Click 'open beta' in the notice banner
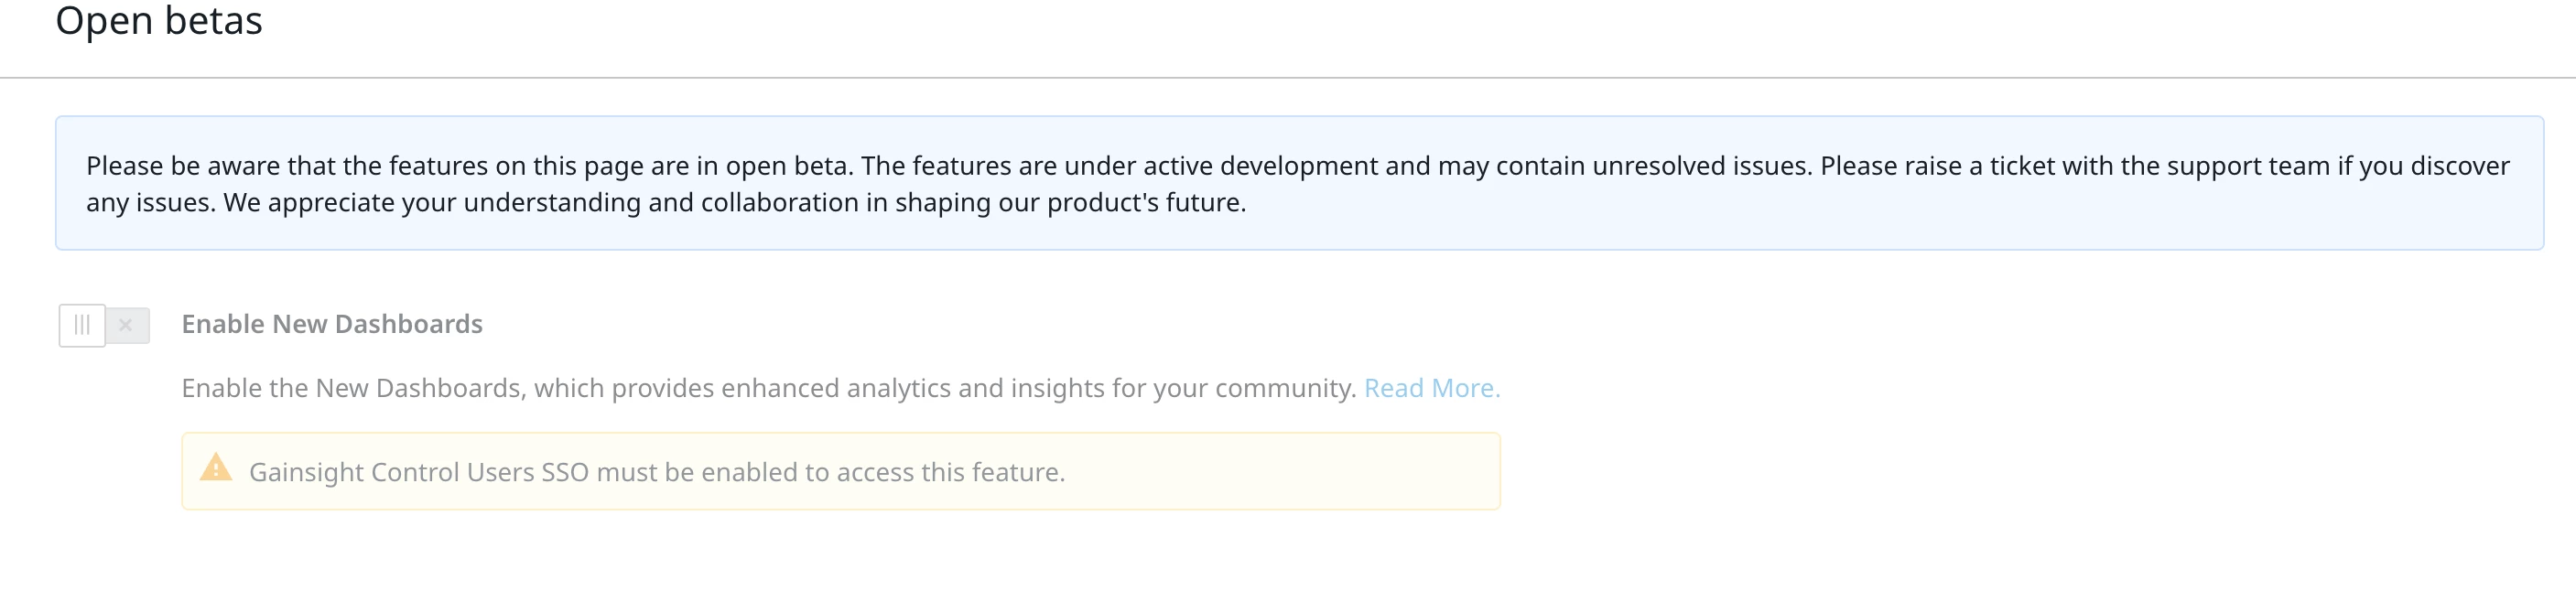The image size is (2576, 591). click(x=787, y=166)
